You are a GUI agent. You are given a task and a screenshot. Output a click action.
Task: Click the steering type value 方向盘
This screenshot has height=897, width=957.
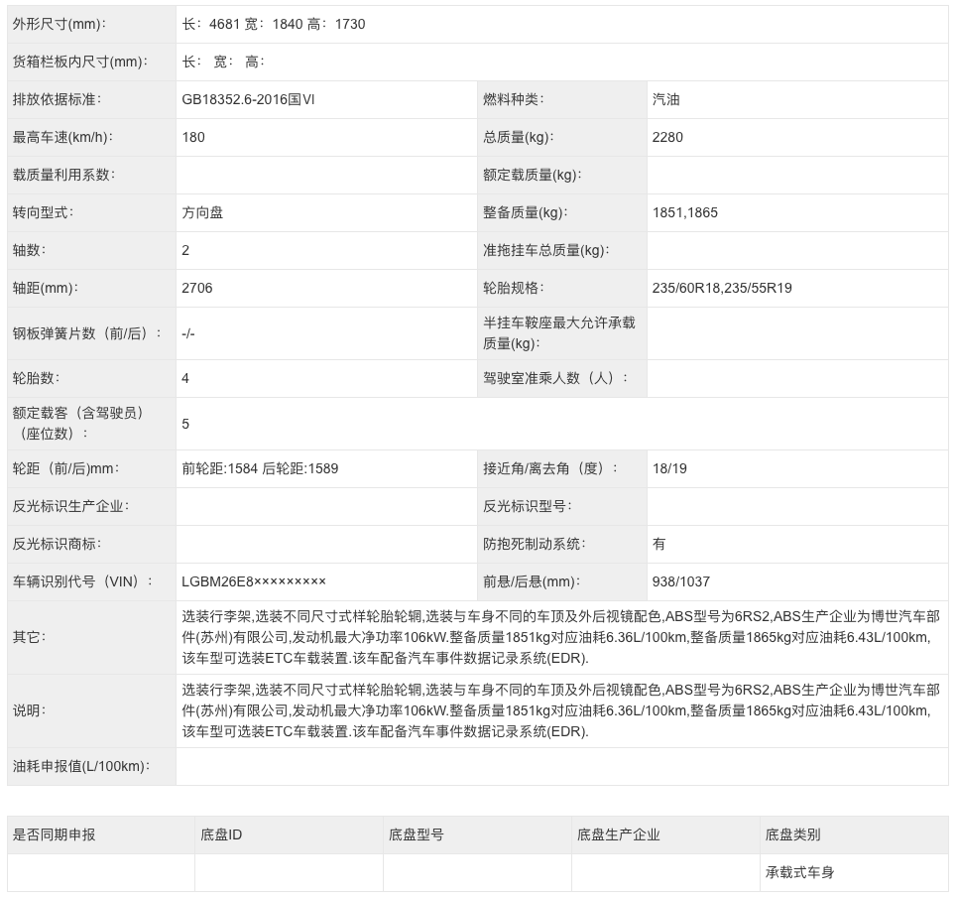(x=203, y=212)
